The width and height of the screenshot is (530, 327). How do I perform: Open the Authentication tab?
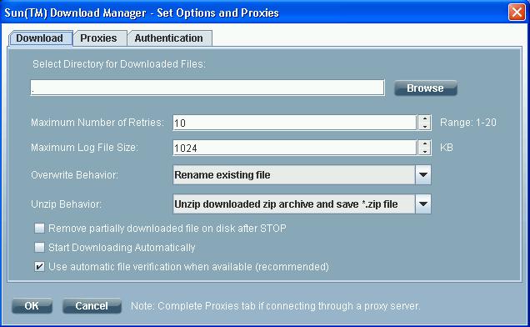(169, 38)
